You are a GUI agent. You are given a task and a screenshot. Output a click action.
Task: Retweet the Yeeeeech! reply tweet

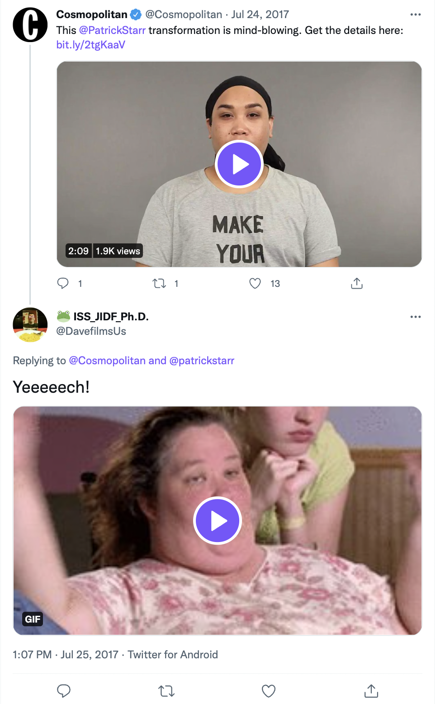(x=166, y=691)
